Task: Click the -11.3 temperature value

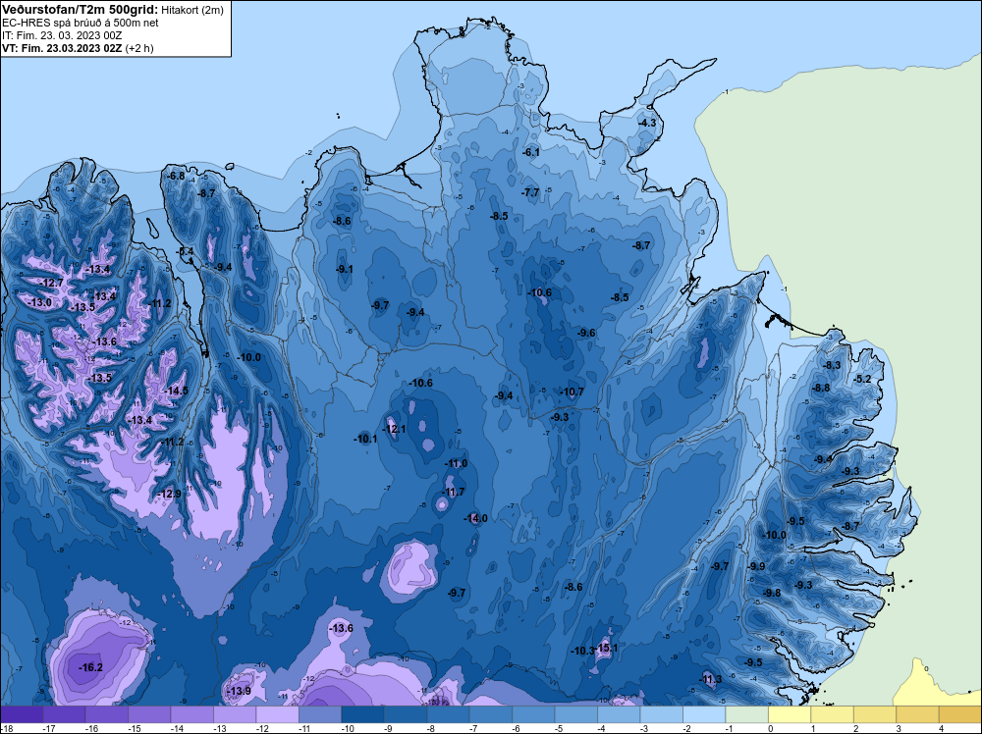Action: (711, 680)
